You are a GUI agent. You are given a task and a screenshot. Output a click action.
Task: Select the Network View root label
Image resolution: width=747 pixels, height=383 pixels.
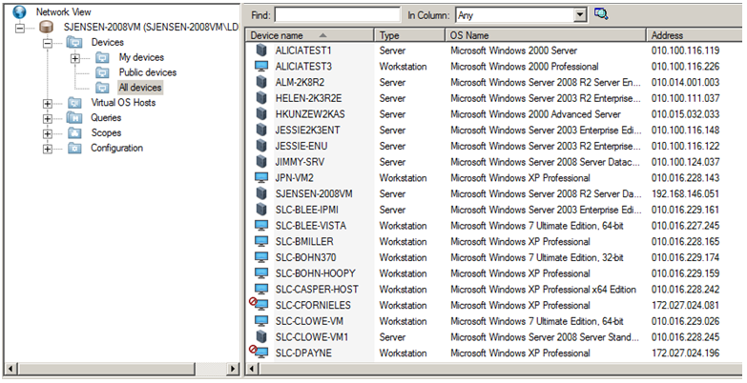click(x=63, y=11)
